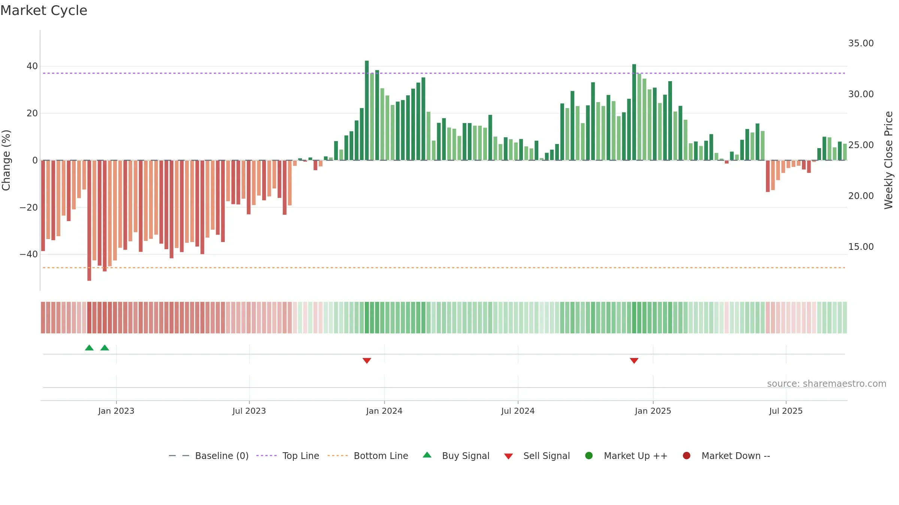The width and height of the screenshot is (899, 505).
Task: Toggle the Bottom Line legend entry
Action: pyautogui.click(x=368, y=456)
